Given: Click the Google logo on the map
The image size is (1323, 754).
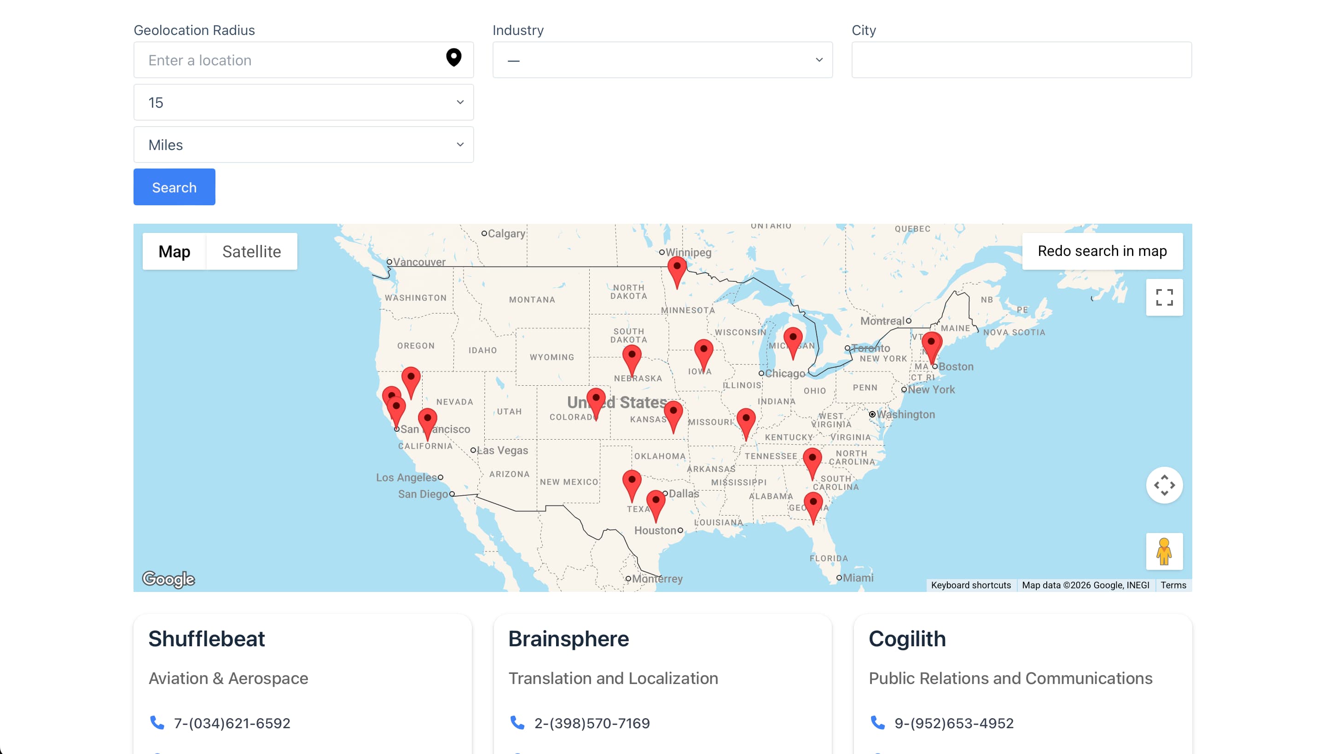Looking at the screenshot, I should pyautogui.click(x=168, y=579).
